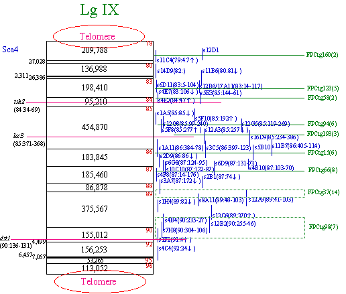
Task: Select the 454,870 contig block
Action: (100, 128)
